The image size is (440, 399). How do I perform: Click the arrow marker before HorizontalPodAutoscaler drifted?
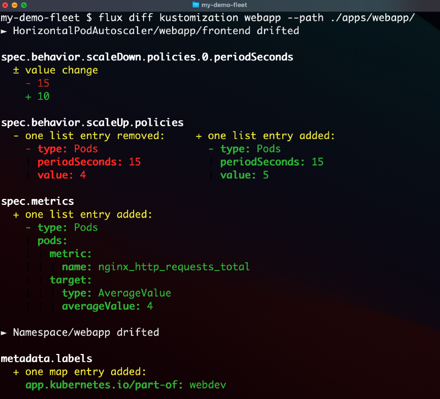tap(4, 31)
